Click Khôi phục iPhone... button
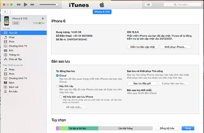This screenshot has width=204, height=133. tap(175, 47)
